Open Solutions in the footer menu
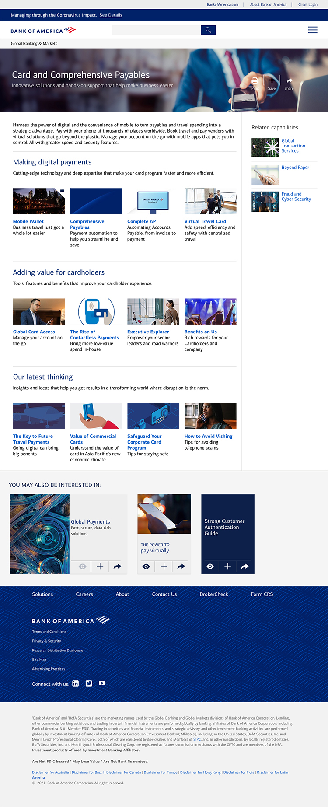Screen dimensions: 328x807 click(42, 594)
